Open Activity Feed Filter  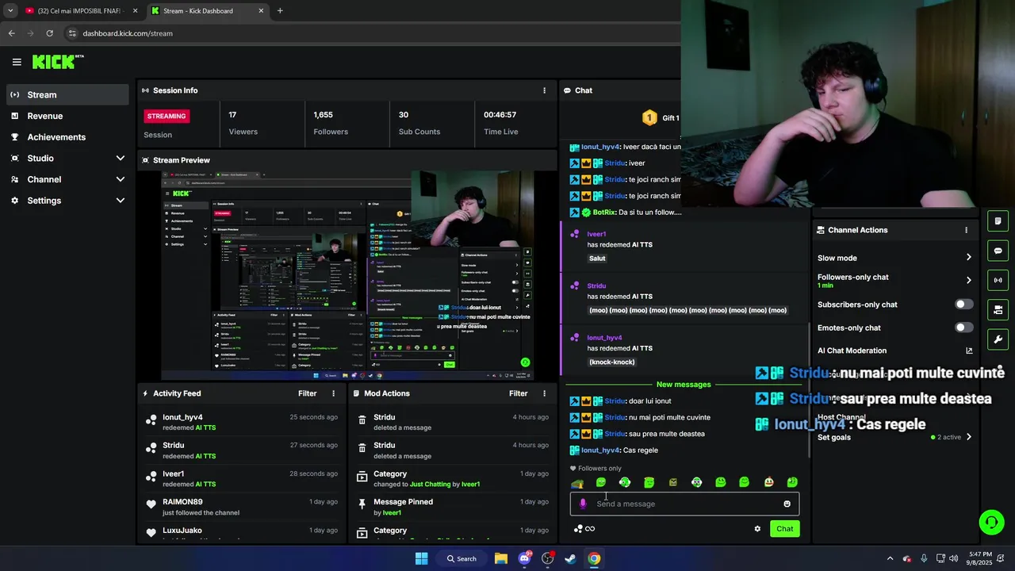click(307, 393)
